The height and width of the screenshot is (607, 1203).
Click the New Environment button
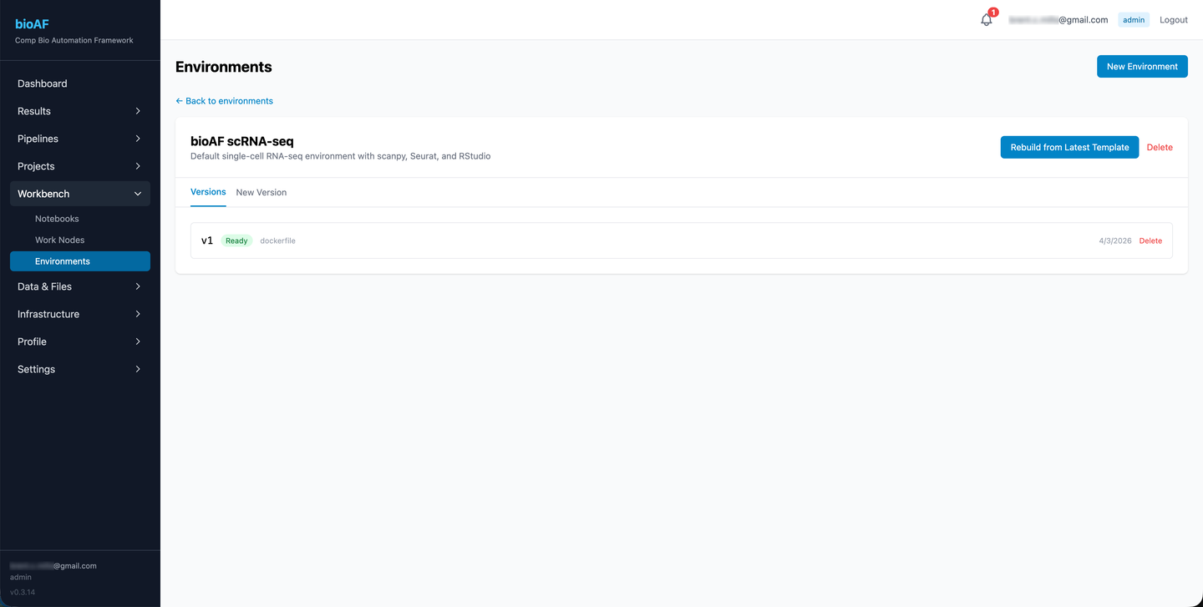point(1142,67)
